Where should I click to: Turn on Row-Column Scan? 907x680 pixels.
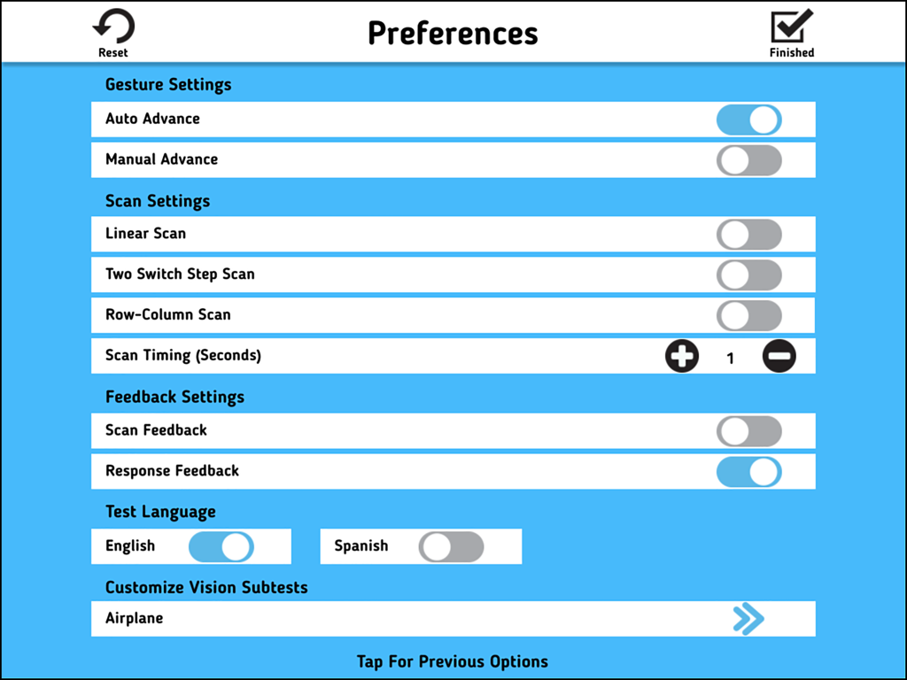pos(748,315)
